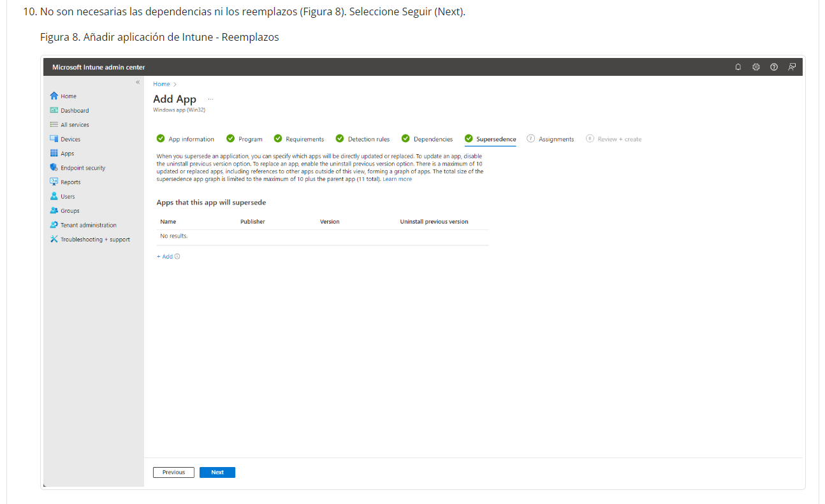Open the settings gear in the header
Viewport: 825px width, 504px height.
point(756,67)
